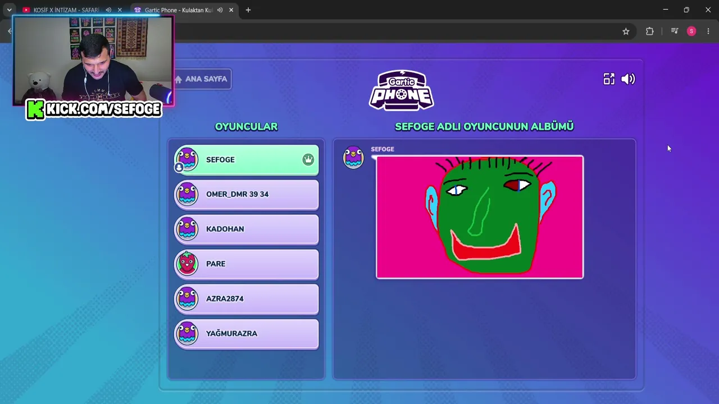The height and width of the screenshot is (404, 719).
Task: Click AZRA2874's bird avatar
Action: [187, 299]
